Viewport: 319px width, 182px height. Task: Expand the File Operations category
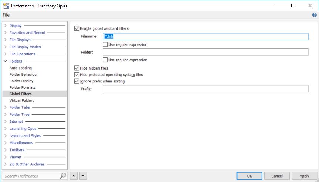pos(6,54)
